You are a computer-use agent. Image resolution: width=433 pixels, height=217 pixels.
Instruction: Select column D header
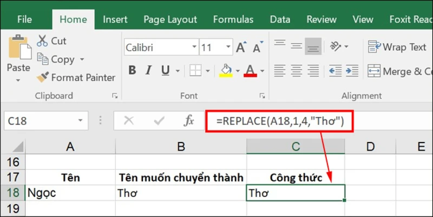[370, 146]
